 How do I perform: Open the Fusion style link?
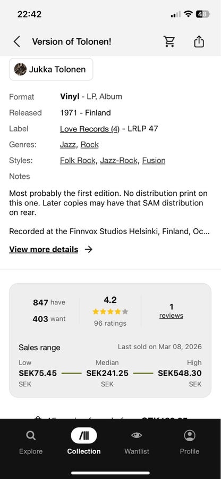[x=154, y=160]
